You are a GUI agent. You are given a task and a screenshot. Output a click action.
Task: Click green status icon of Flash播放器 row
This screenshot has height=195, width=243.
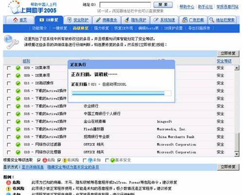(18, 129)
